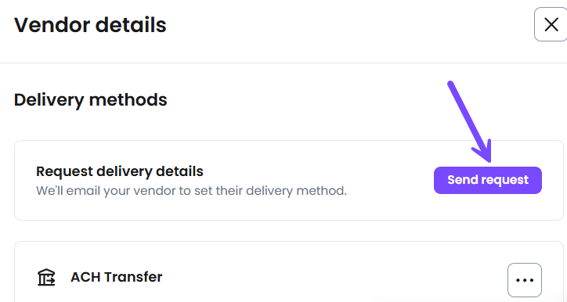Viewport: 567px width, 302px height.
Task: Click whitespace between the two delivery cards
Action: click(289, 231)
